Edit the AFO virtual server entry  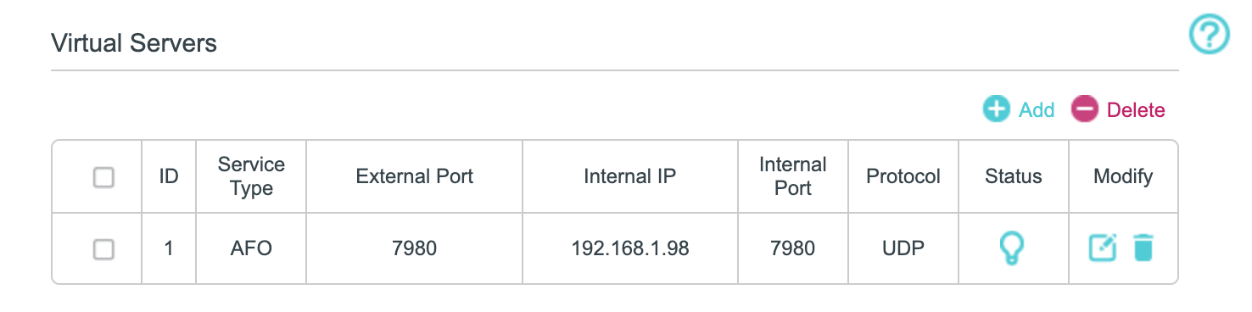coord(1103,248)
